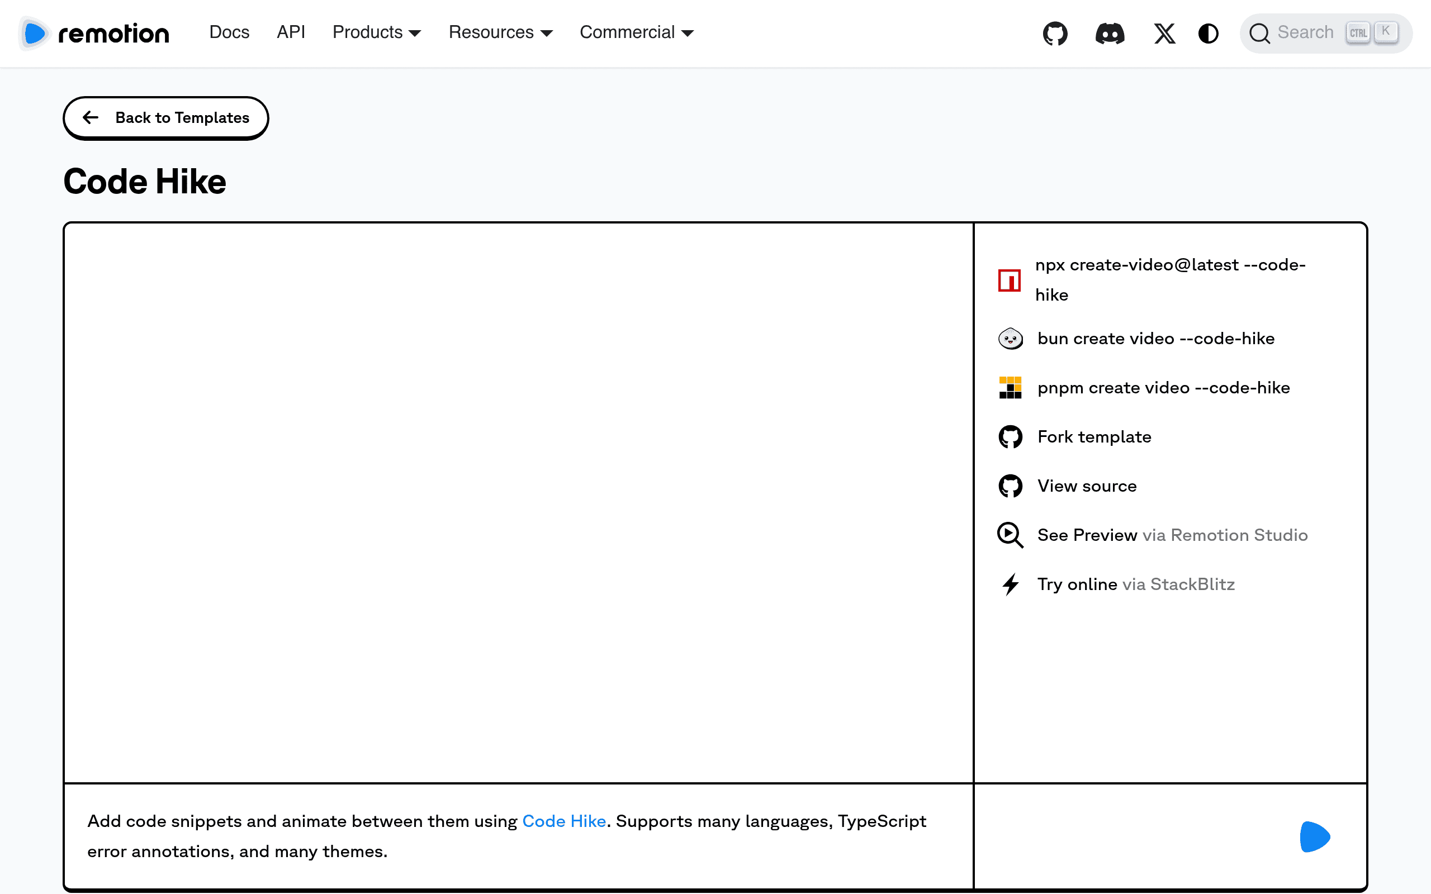Open the Fork template link

click(x=1094, y=437)
